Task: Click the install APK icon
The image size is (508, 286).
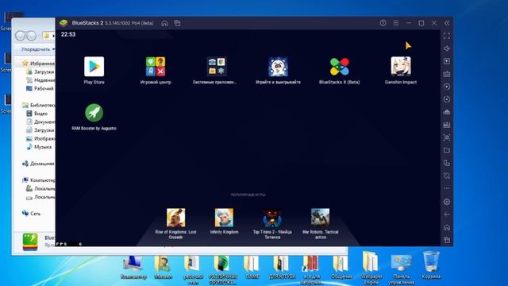Action: point(447,125)
